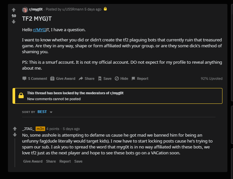Upvote the TF2 MYG)T post
Image resolution: width=233 pixels, height=179 pixels.
(14, 10)
